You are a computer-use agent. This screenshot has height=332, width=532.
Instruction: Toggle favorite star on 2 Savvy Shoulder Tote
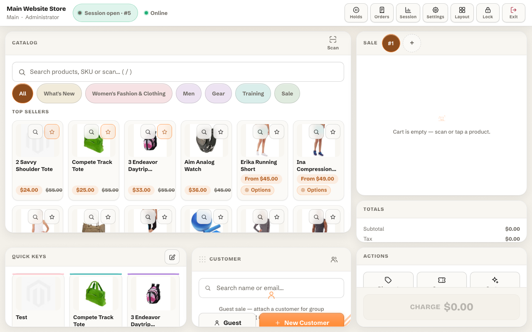(x=52, y=132)
